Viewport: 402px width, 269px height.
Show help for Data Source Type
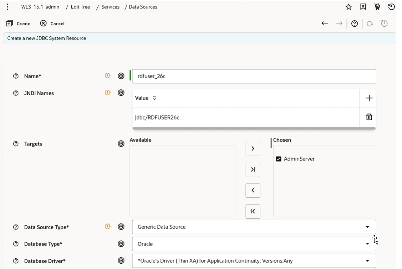click(x=16, y=227)
